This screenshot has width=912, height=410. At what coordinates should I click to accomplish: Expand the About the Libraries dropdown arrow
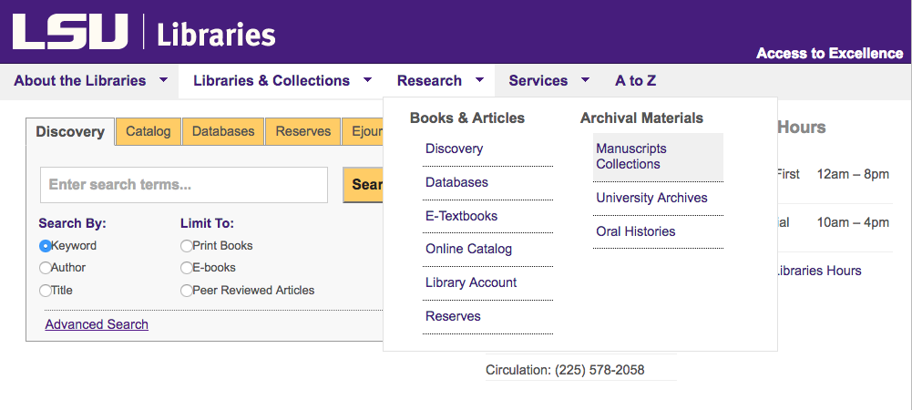point(163,79)
